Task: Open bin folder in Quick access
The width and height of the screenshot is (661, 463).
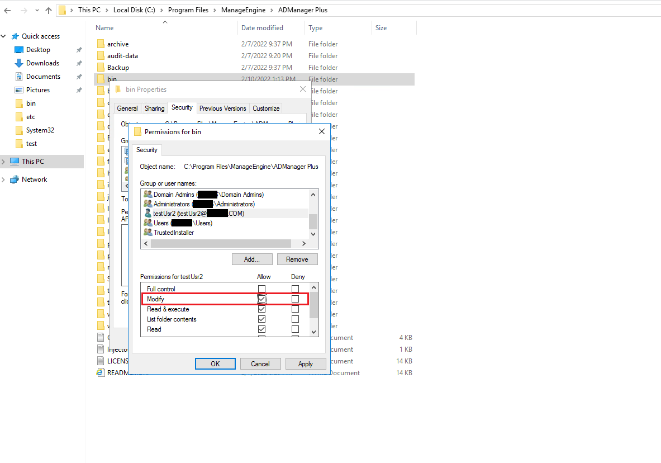Action: tap(31, 103)
